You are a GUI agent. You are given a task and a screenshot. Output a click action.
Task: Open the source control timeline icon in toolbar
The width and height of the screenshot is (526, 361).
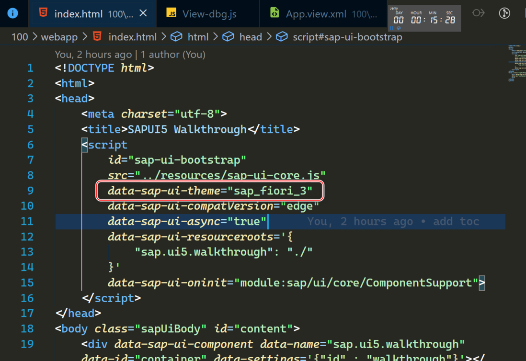click(504, 13)
